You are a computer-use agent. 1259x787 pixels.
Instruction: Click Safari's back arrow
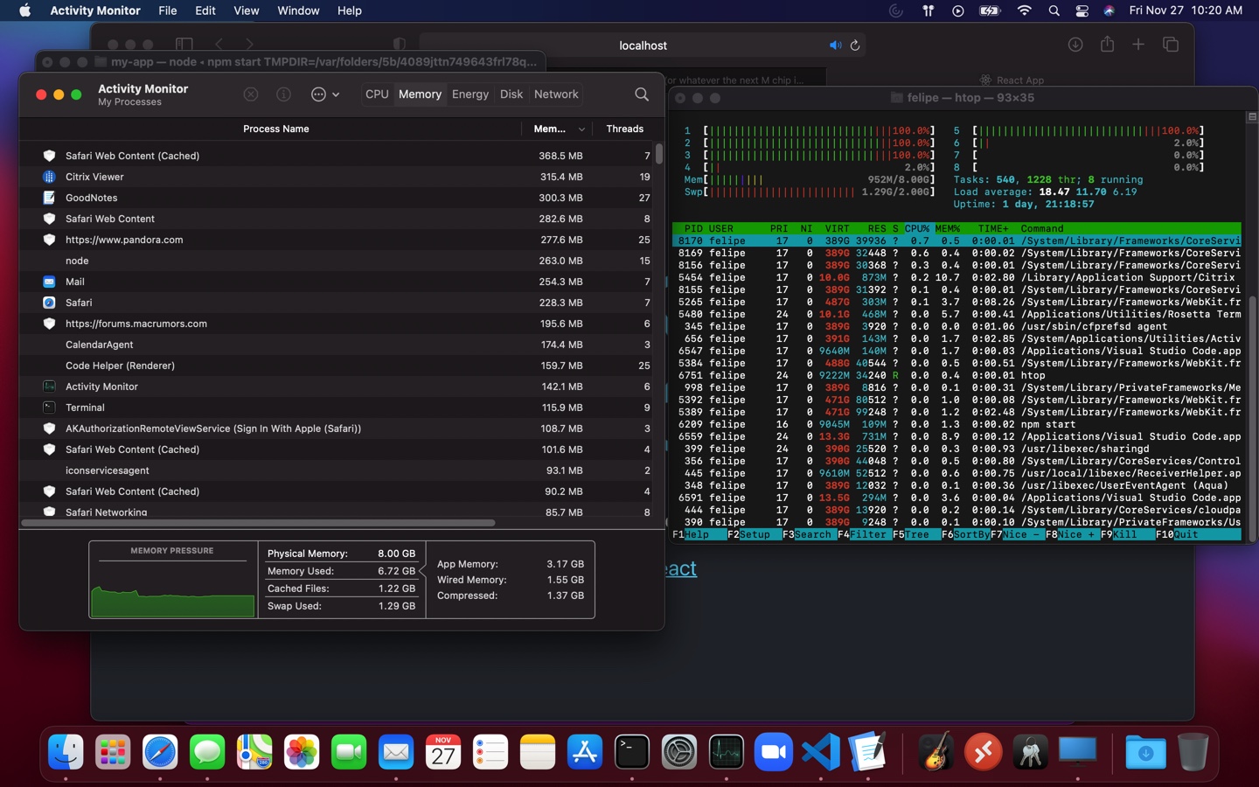(219, 45)
